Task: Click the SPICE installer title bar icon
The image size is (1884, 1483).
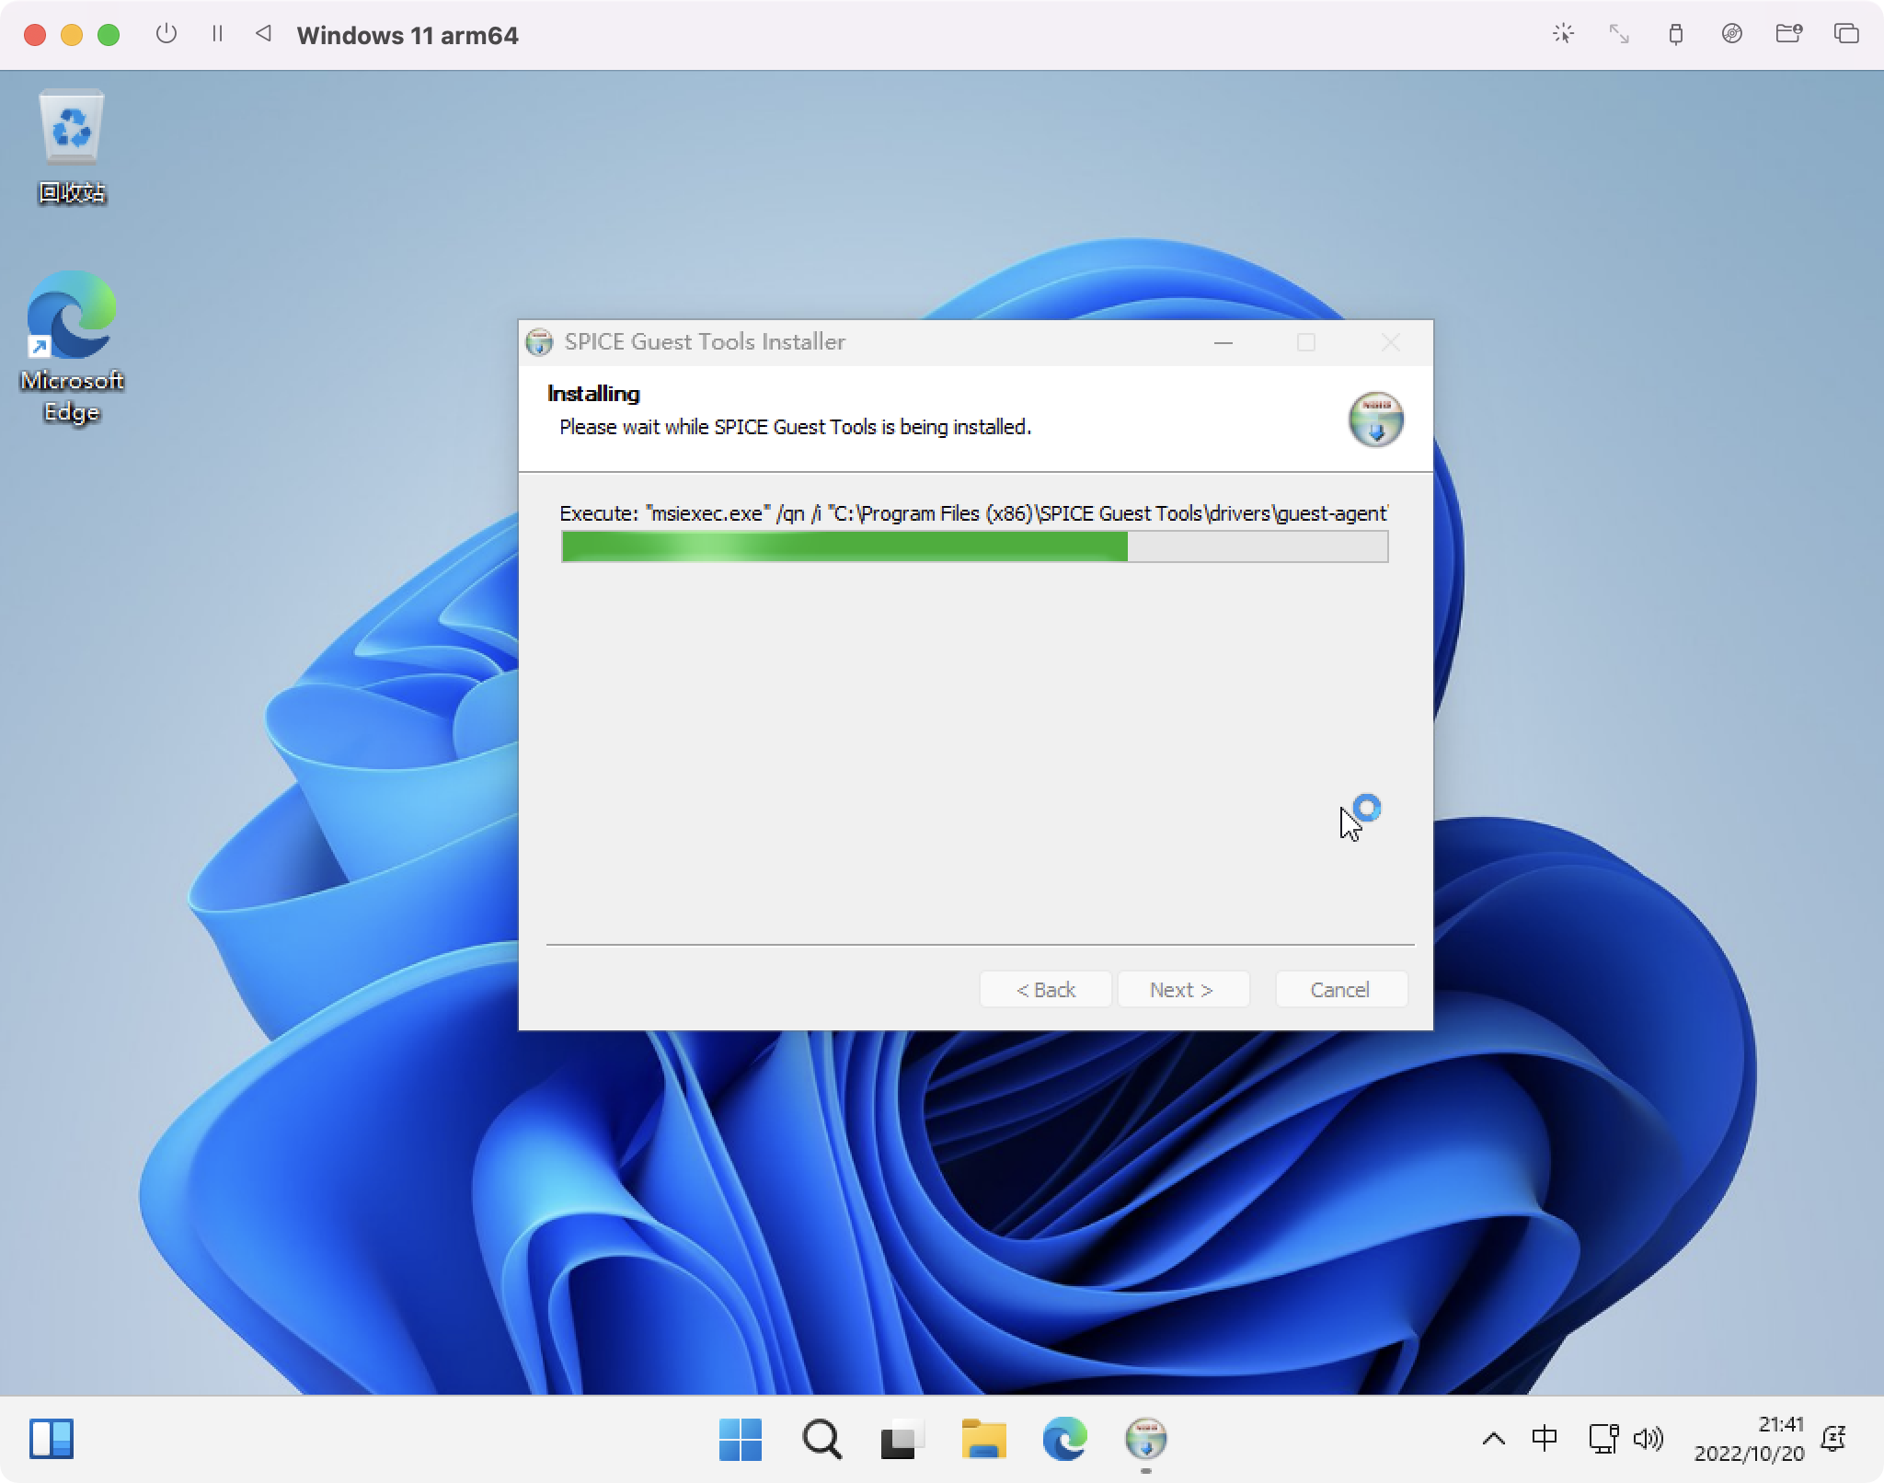Action: coord(539,342)
